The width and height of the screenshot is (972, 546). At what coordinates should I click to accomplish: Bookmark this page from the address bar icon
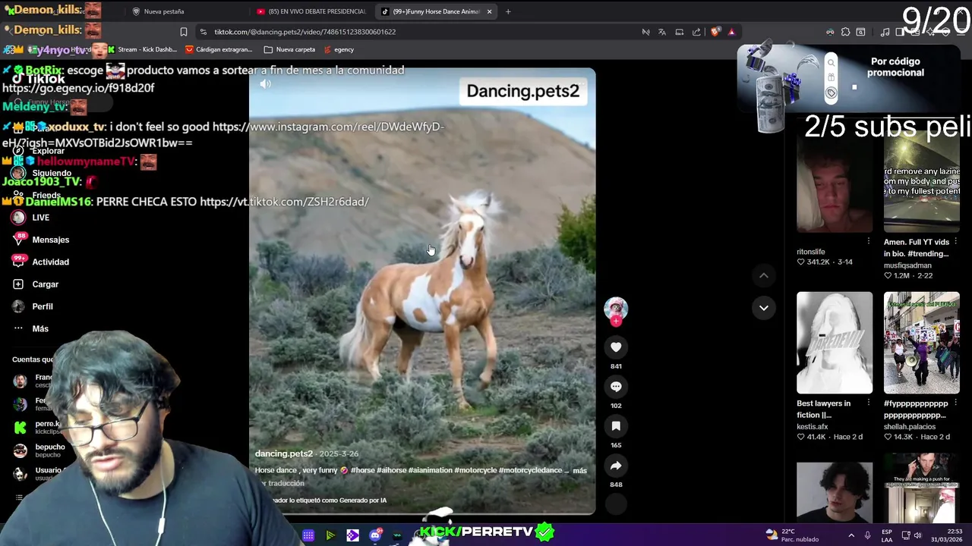coord(184,32)
